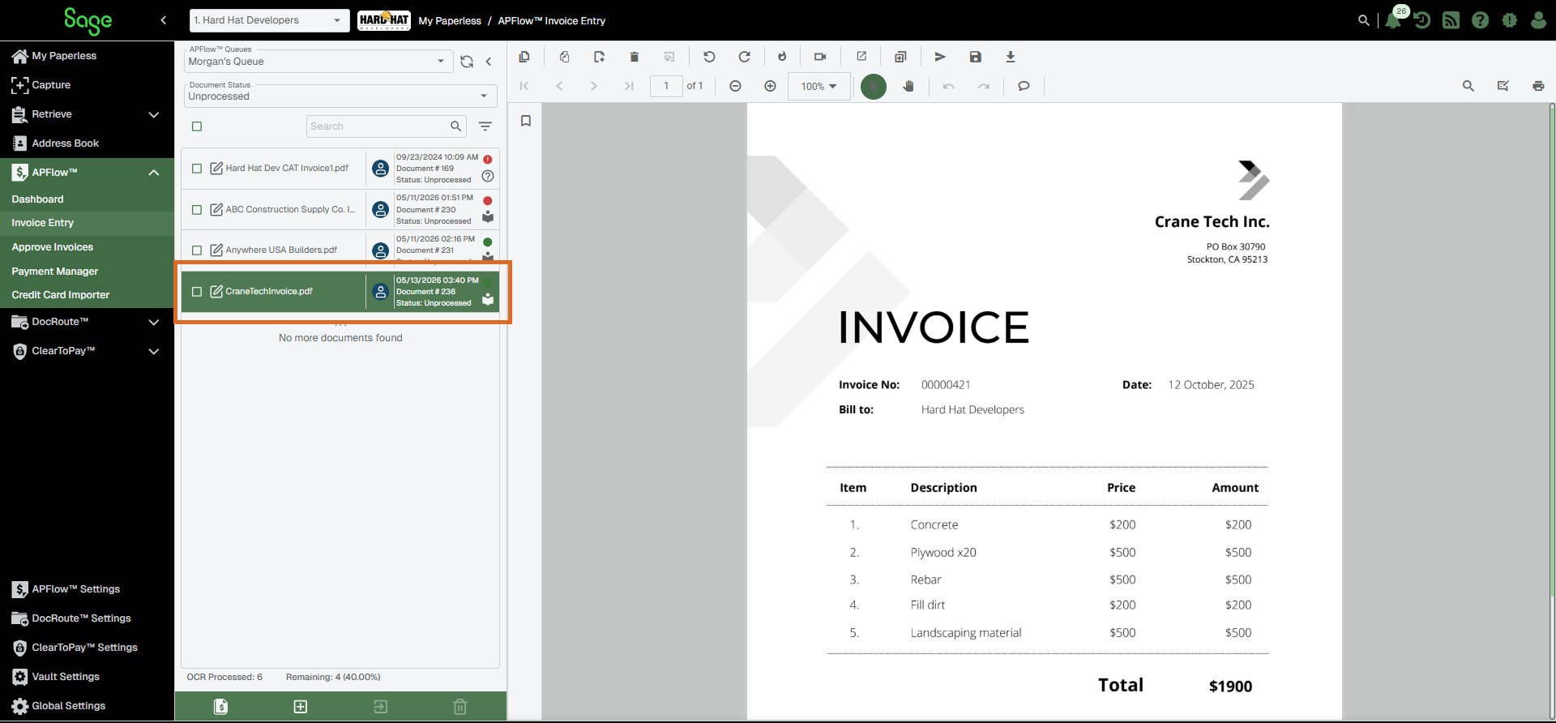The width and height of the screenshot is (1556, 723).
Task: Check the Anywhere USA Builders.pdf checkbox
Action: tap(197, 250)
